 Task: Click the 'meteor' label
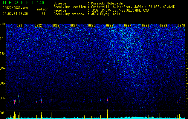[42, 9]
